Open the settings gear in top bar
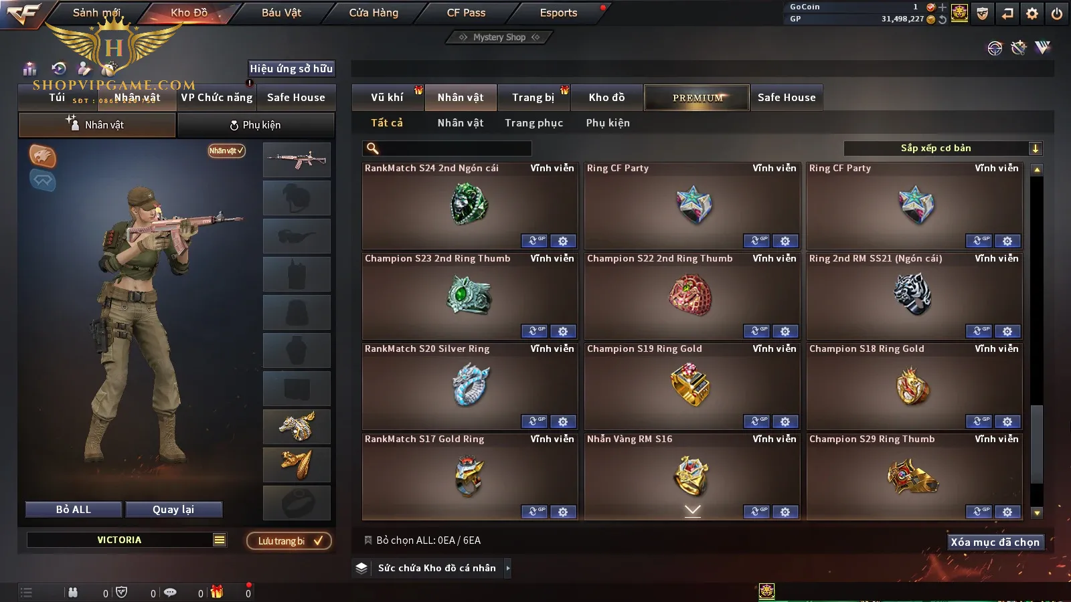1071x602 pixels. pos(1032,13)
